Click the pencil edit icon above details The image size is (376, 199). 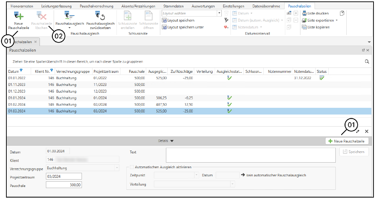pos(358,131)
